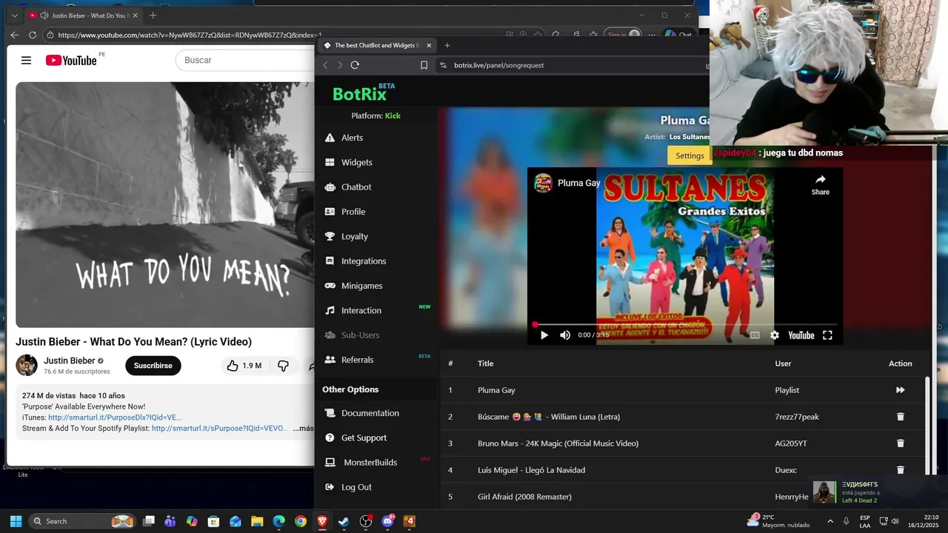Toggle captions in embedded player
The height and width of the screenshot is (533, 948).
755,335
